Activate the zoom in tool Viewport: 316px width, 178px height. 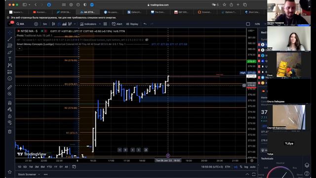point(10,94)
